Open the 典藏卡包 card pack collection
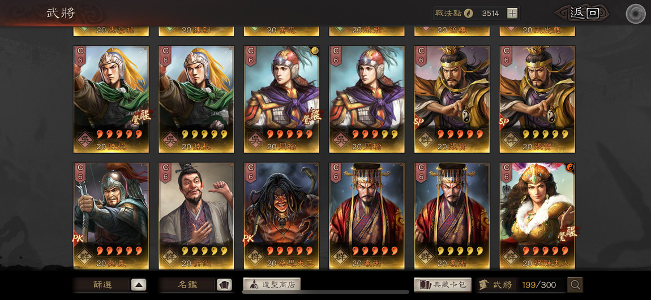The width and height of the screenshot is (651, 300). click(x=443, y=285)
